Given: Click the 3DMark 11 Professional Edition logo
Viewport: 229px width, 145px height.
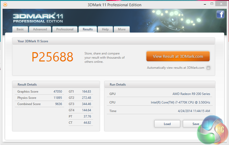Looking at the screenshot, I should [38, 18].
